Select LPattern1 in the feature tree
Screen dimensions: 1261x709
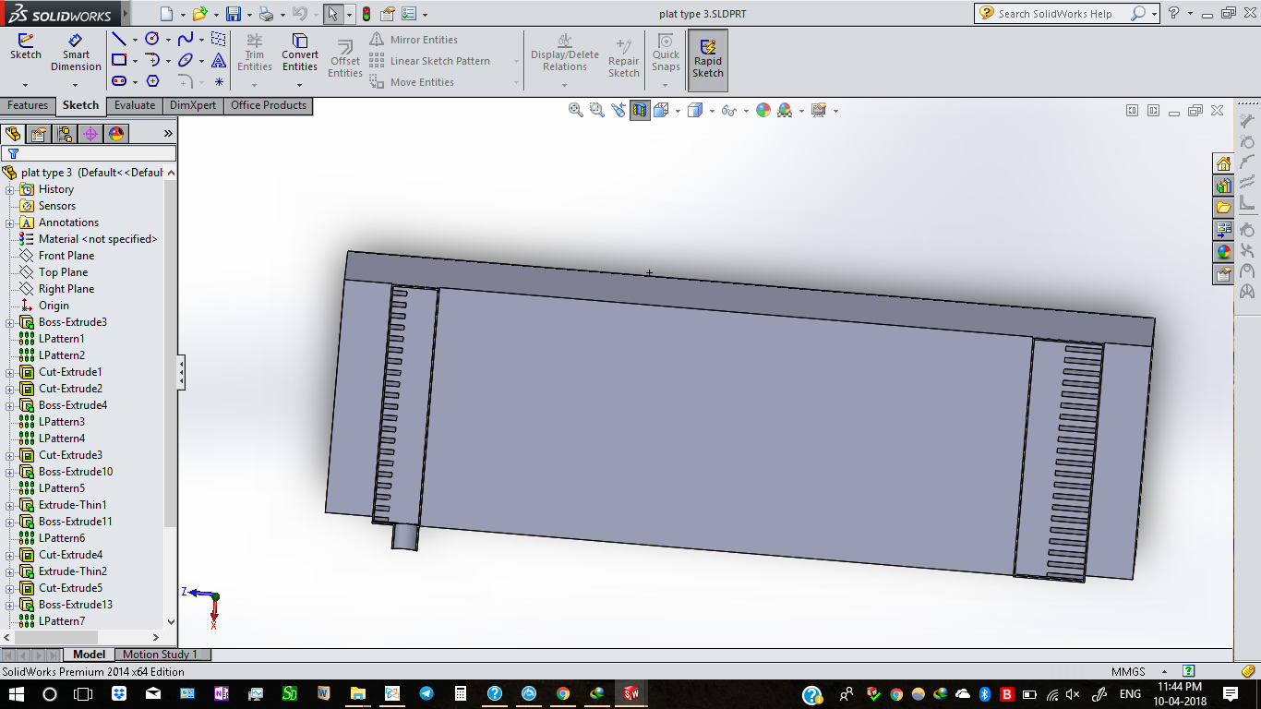tap(62, 339)
